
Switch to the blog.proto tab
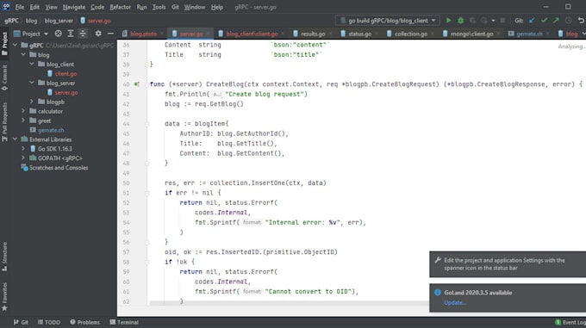click(144, 34)
